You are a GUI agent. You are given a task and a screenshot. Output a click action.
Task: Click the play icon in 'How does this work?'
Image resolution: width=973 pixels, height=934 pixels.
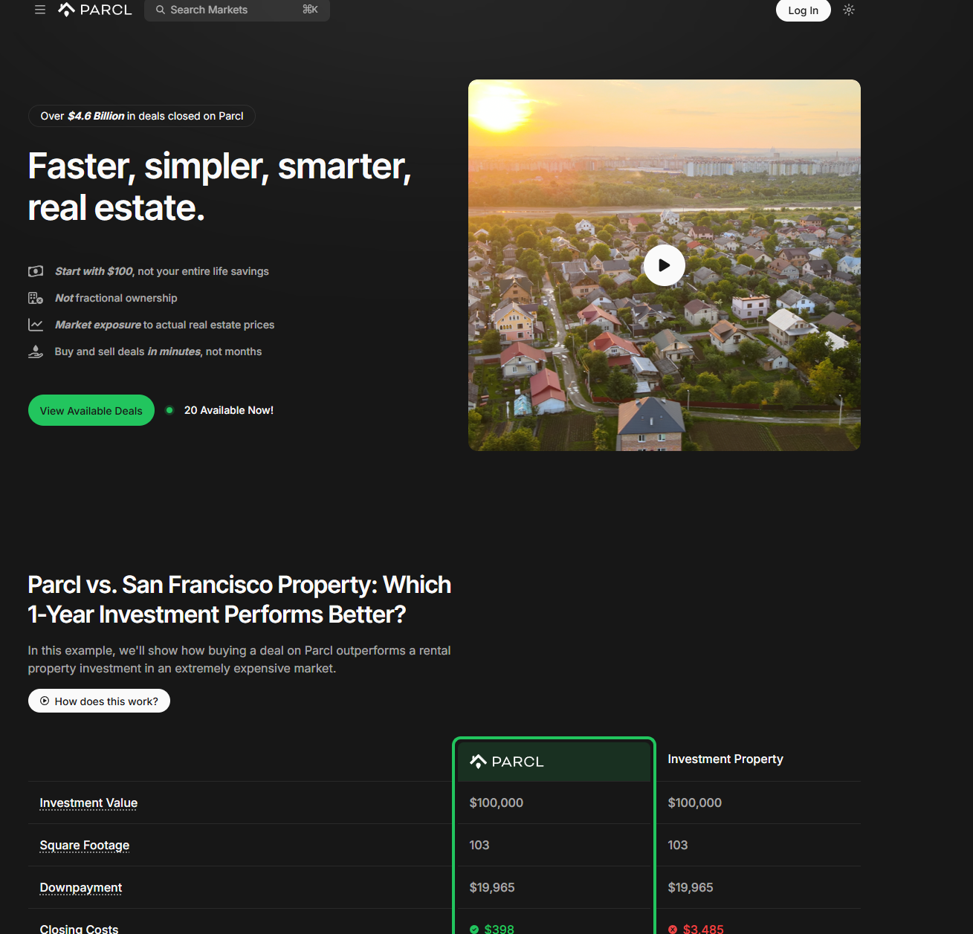[x=45, y=701]
